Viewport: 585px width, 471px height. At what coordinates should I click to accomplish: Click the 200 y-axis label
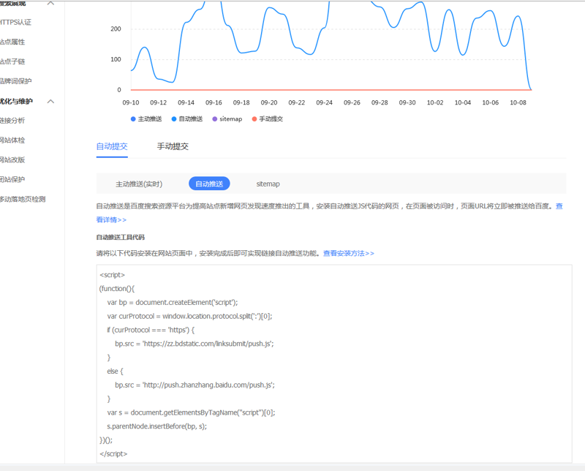116,29
